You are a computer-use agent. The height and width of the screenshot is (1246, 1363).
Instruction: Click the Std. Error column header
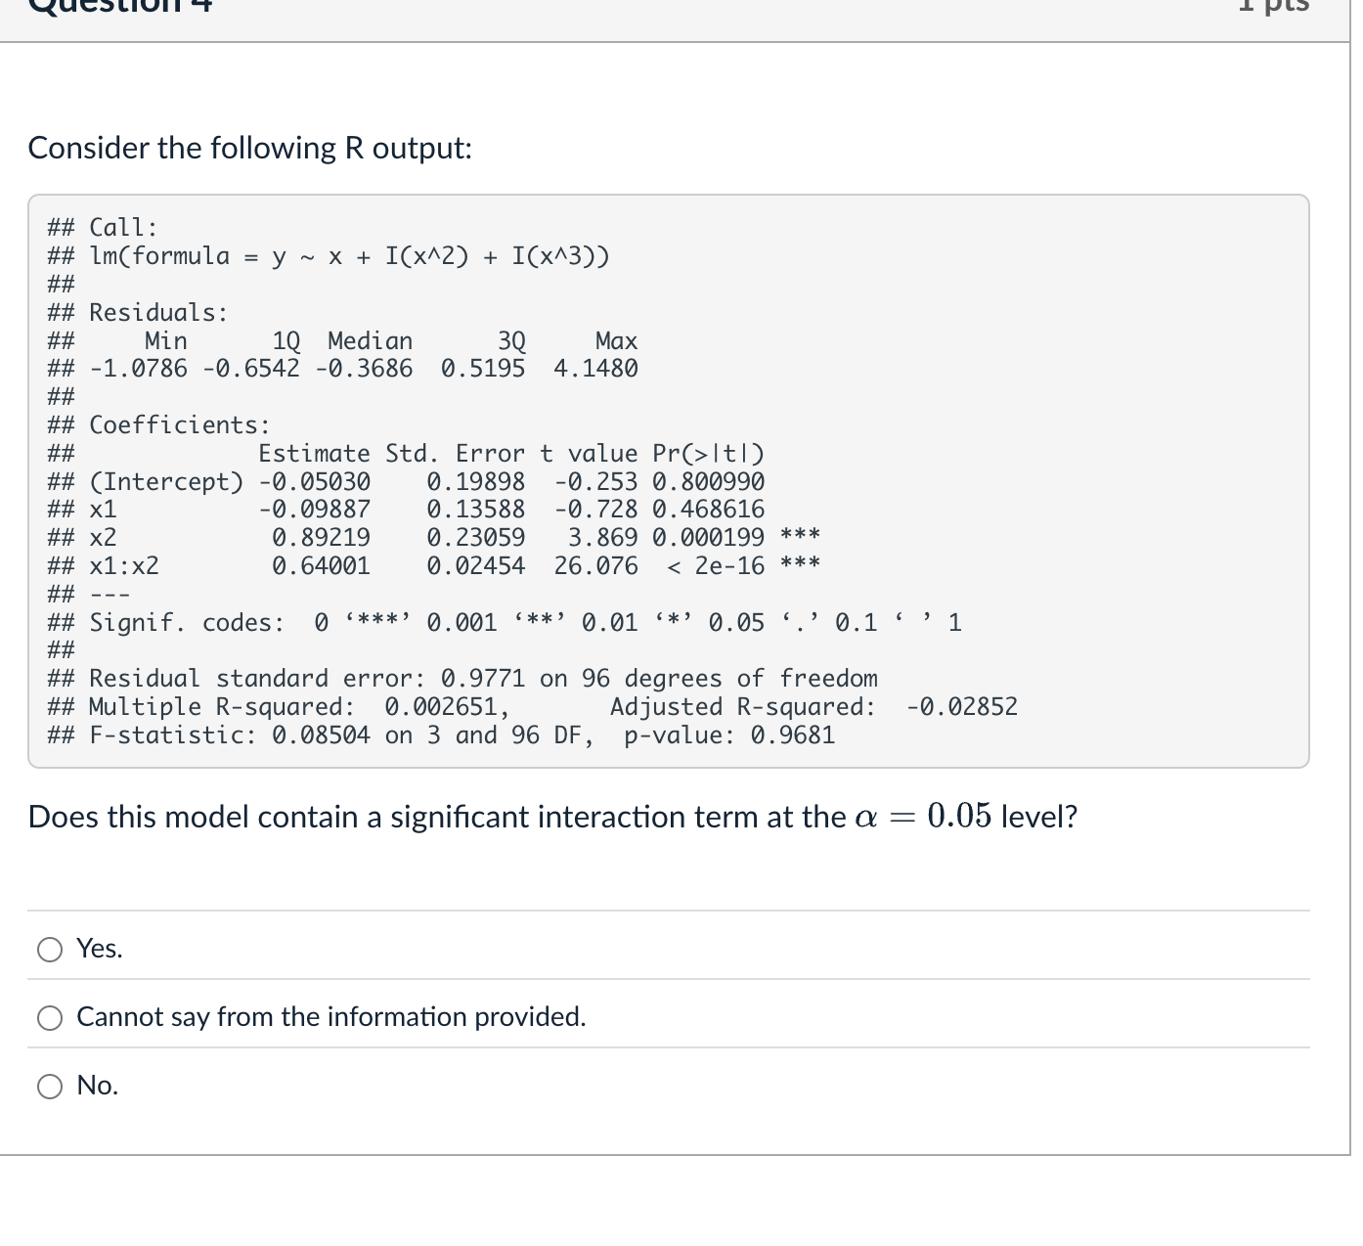point(455,454)
